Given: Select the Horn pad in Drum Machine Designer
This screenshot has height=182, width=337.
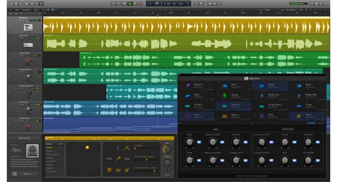Looking at the screenshot, I should [x=234, y=86].
